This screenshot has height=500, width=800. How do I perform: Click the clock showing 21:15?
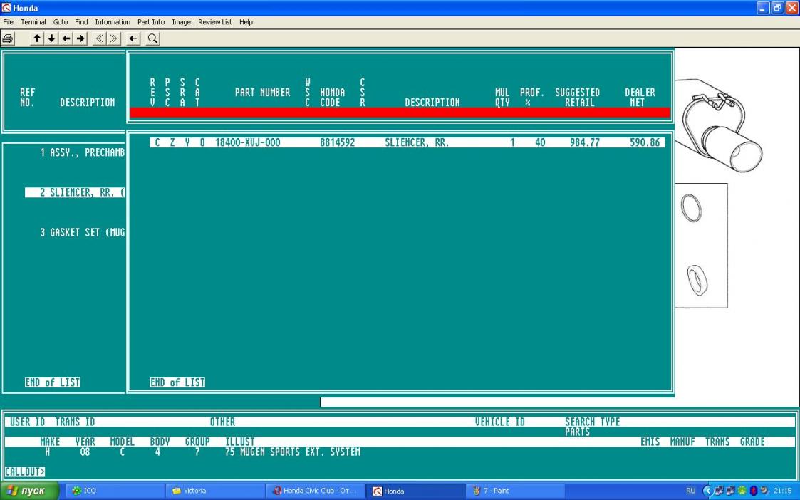(782, 491)
